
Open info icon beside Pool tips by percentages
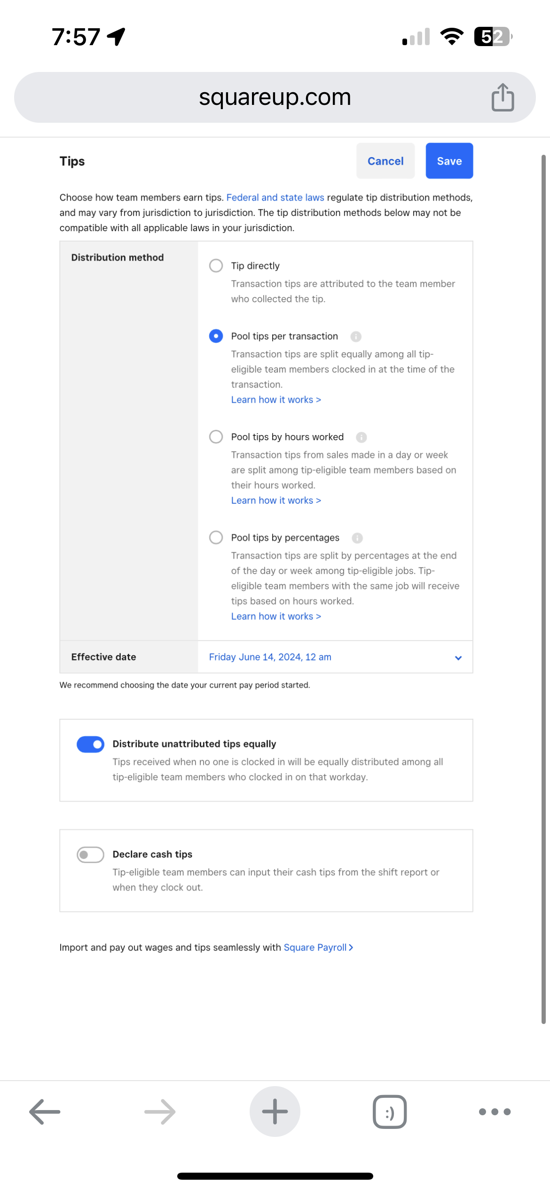tap(357, 538)
